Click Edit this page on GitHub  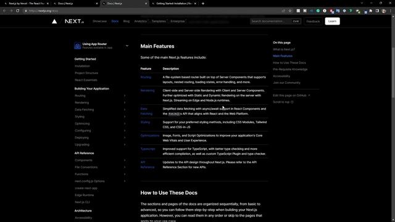pyautogui.click(x=291, y=96)
